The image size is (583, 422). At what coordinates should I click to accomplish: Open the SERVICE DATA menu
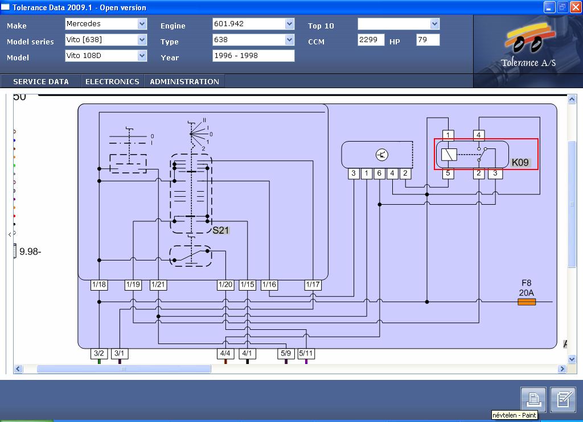click(41, 81)
